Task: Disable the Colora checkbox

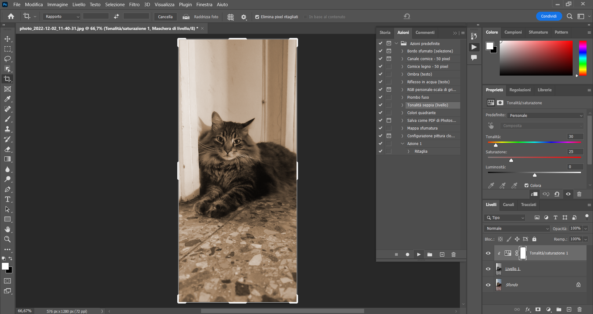Action: [527, 185]
